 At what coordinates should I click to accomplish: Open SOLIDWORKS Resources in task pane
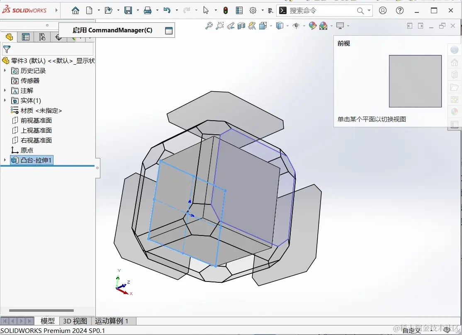point(455,63)
